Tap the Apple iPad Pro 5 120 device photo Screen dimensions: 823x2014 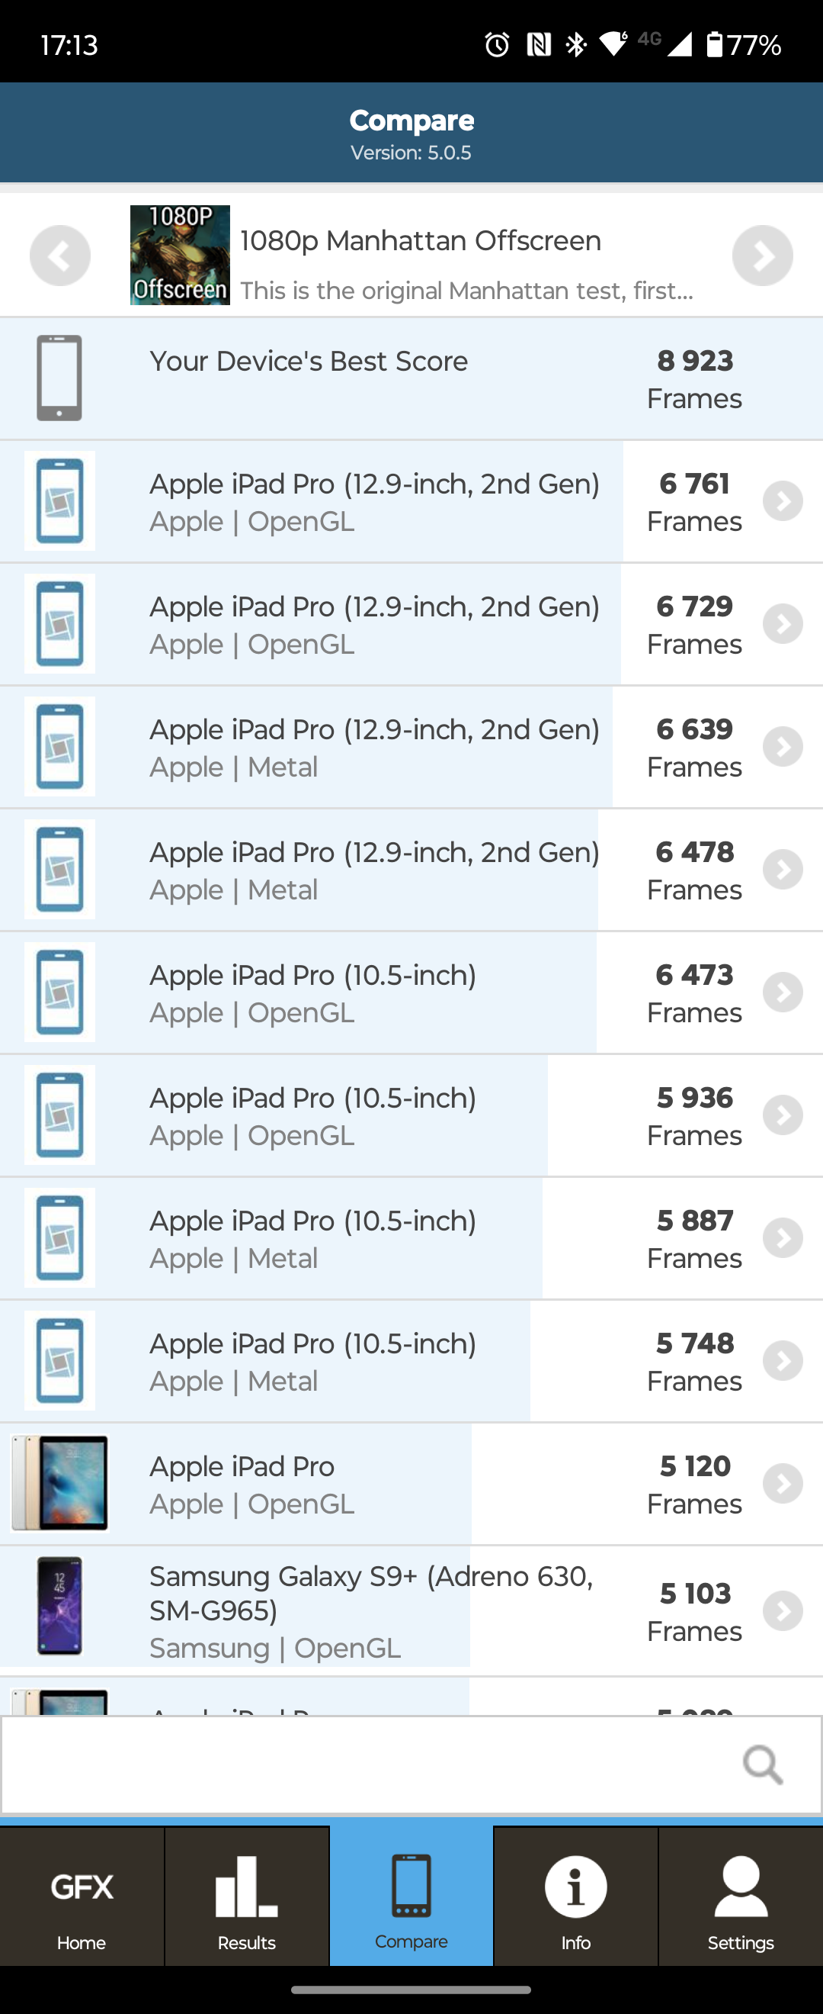tap(60, 1483)
